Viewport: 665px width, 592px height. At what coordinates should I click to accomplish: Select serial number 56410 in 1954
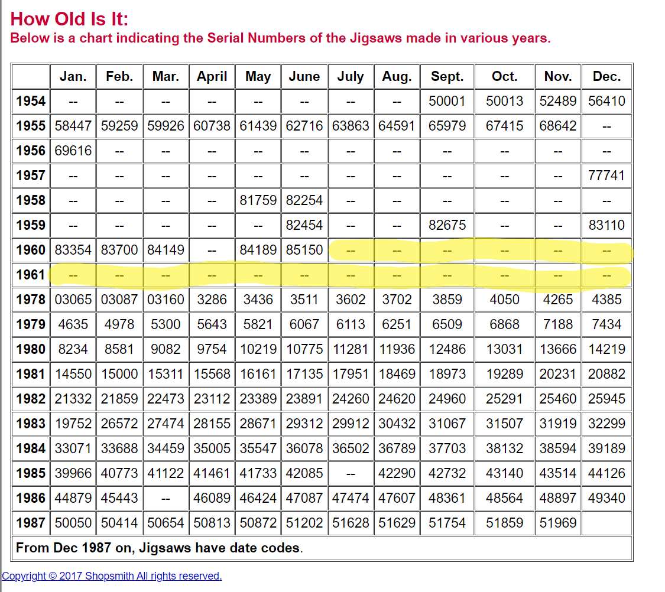(606, 101)
